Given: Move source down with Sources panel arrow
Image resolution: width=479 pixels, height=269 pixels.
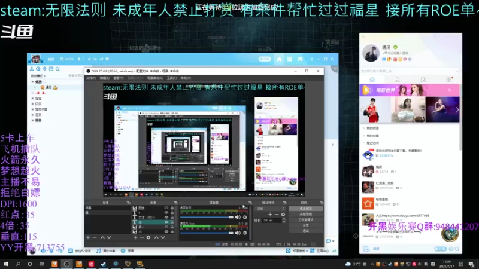Looking at the screenshot, I should click(163, 237).
